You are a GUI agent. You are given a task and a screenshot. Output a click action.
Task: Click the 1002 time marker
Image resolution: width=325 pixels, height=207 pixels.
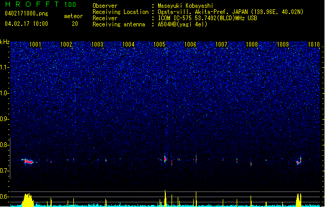[66, 45]
